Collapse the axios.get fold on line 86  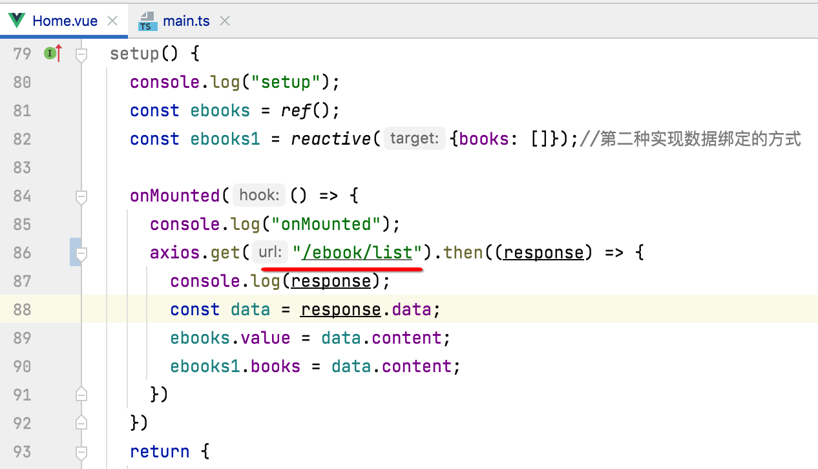(x=81, y=253)
